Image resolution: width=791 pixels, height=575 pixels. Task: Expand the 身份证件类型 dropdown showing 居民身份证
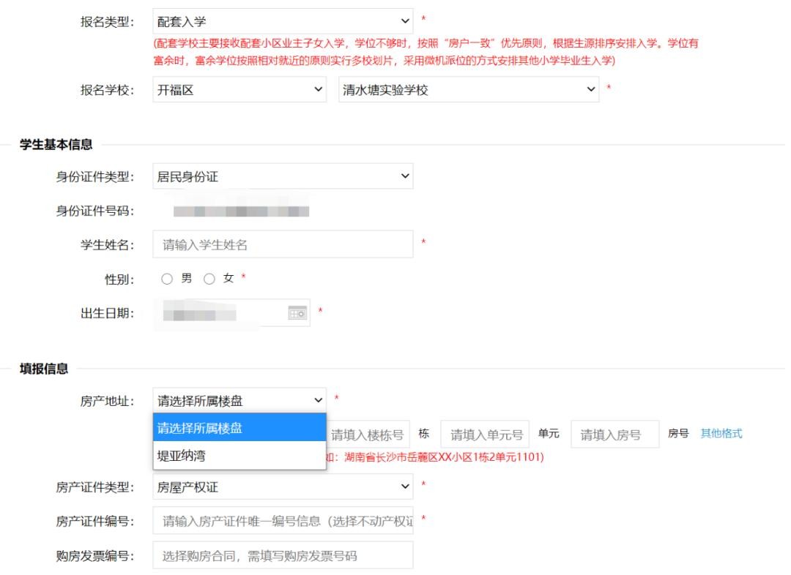pyautogui.click(x=283, y=176)
